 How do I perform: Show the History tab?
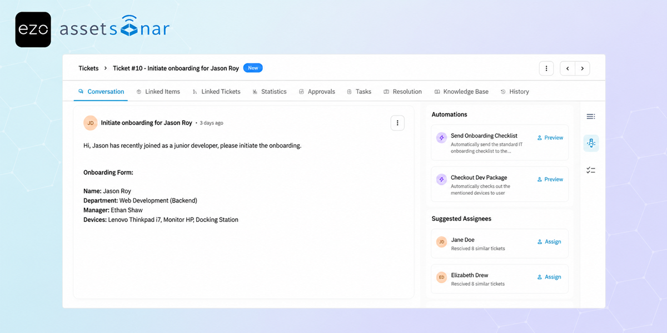[515, 92]
